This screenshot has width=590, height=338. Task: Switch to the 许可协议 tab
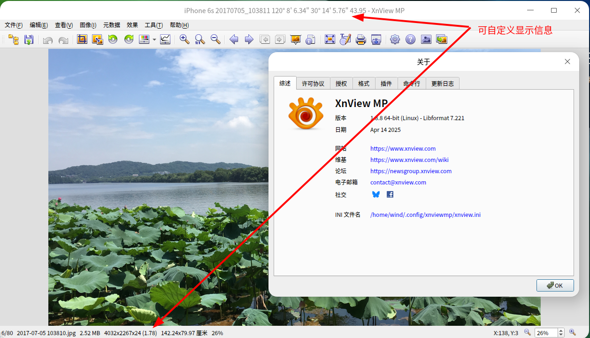313,84
